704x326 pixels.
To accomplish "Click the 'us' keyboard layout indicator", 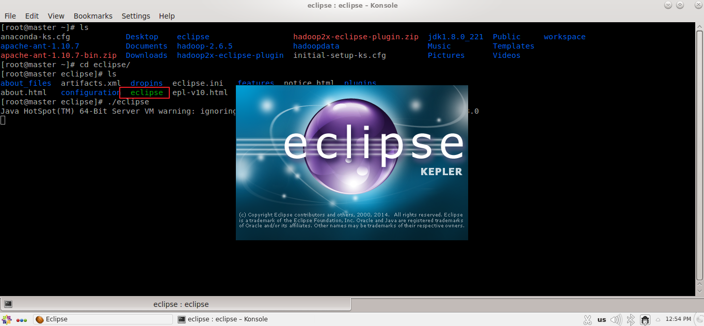I will [x=602, y=319].
